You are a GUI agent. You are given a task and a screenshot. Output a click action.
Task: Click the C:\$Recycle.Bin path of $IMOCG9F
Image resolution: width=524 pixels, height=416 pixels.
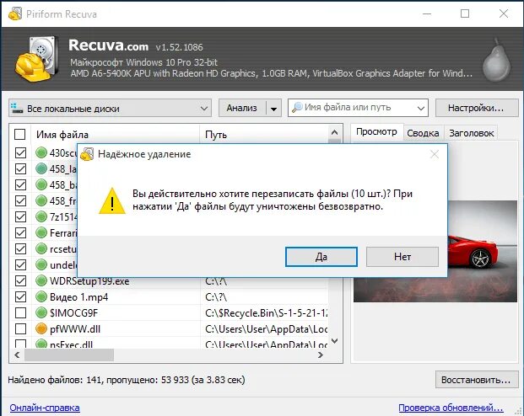tap(267, 313)
